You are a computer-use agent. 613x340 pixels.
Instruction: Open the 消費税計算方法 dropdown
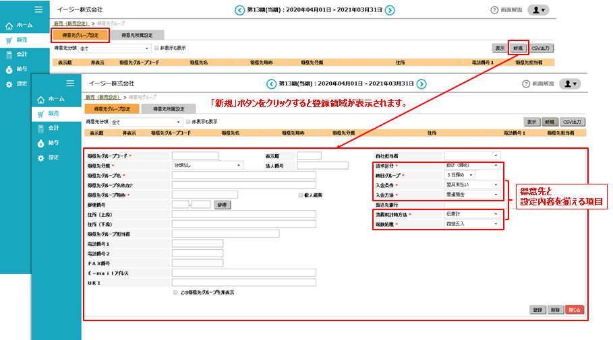[470, 214]
